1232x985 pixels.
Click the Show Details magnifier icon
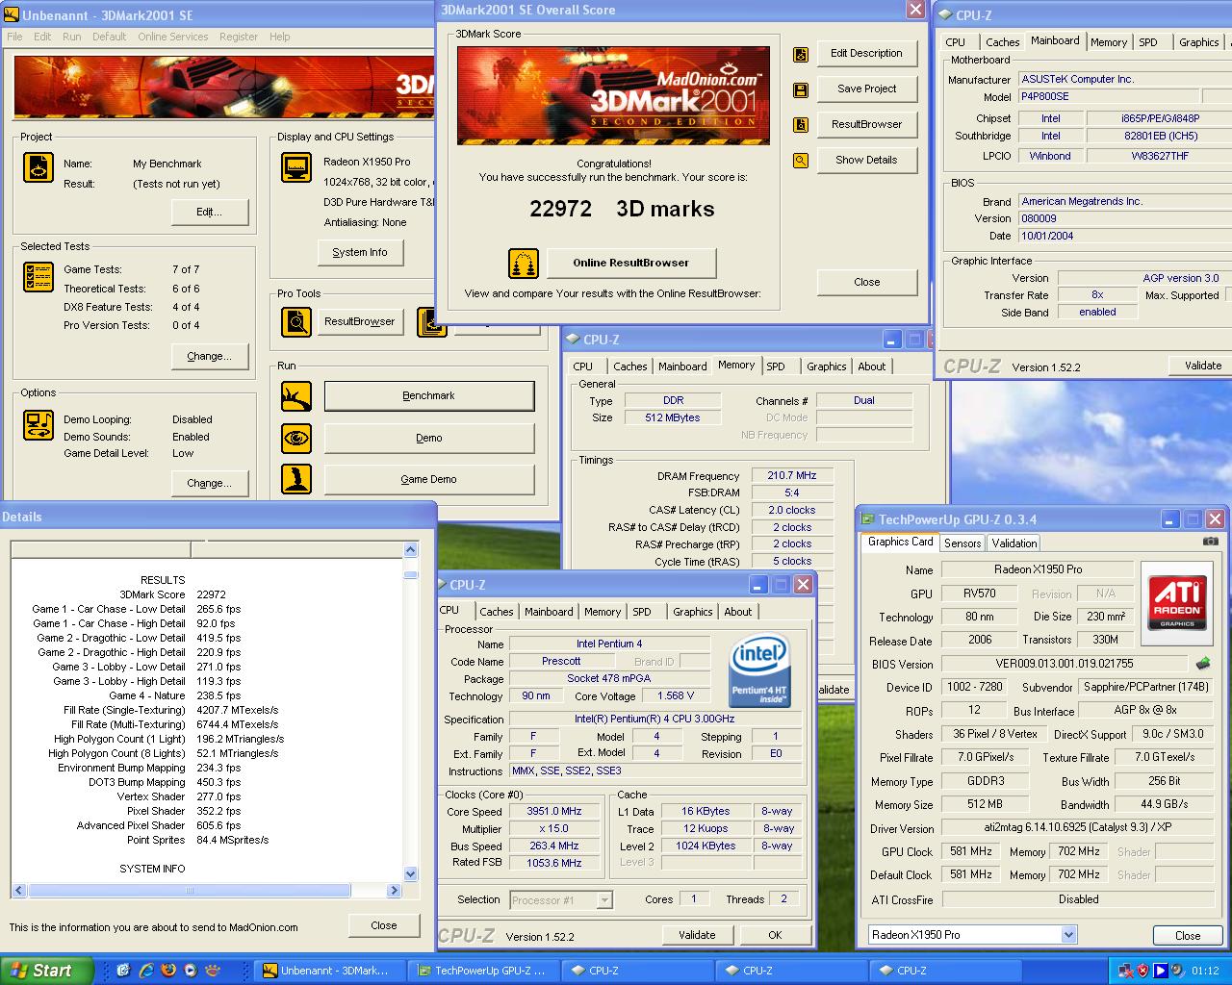pos(801,161)
